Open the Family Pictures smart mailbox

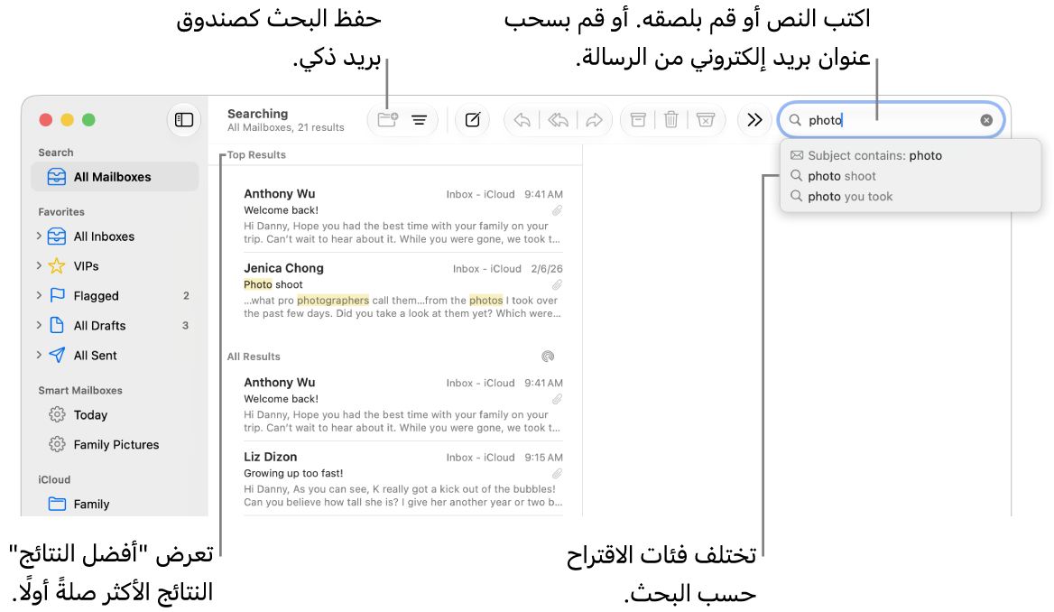[x=116, y=444]
